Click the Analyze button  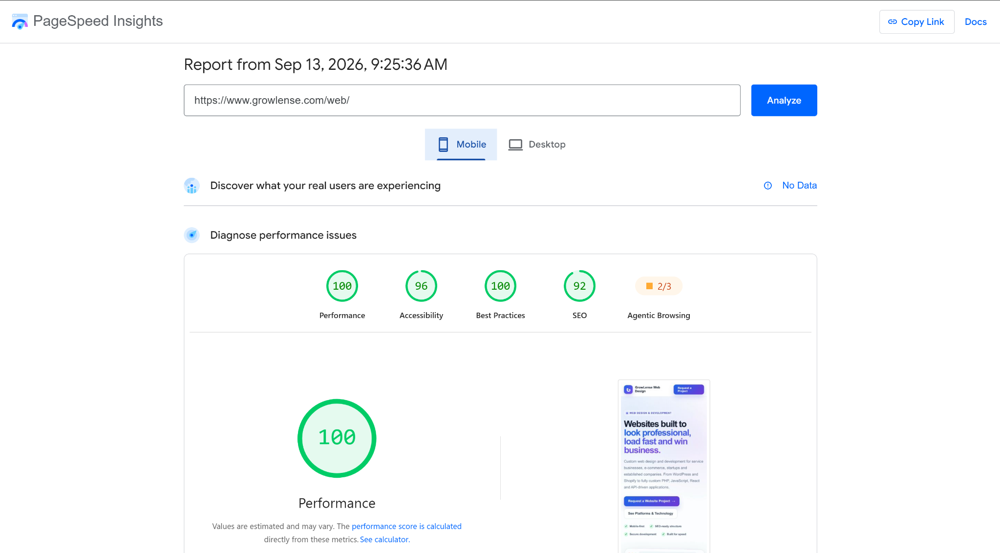784,100
